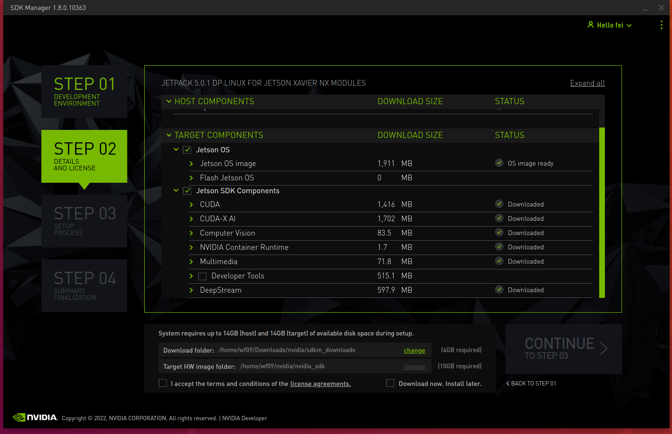Click the green vertical scrollbar

pos(602,212)
